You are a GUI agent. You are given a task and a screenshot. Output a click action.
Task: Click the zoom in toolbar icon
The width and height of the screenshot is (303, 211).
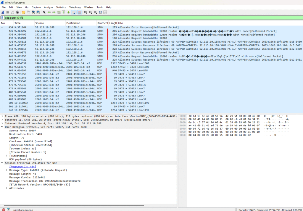(86, 12)
